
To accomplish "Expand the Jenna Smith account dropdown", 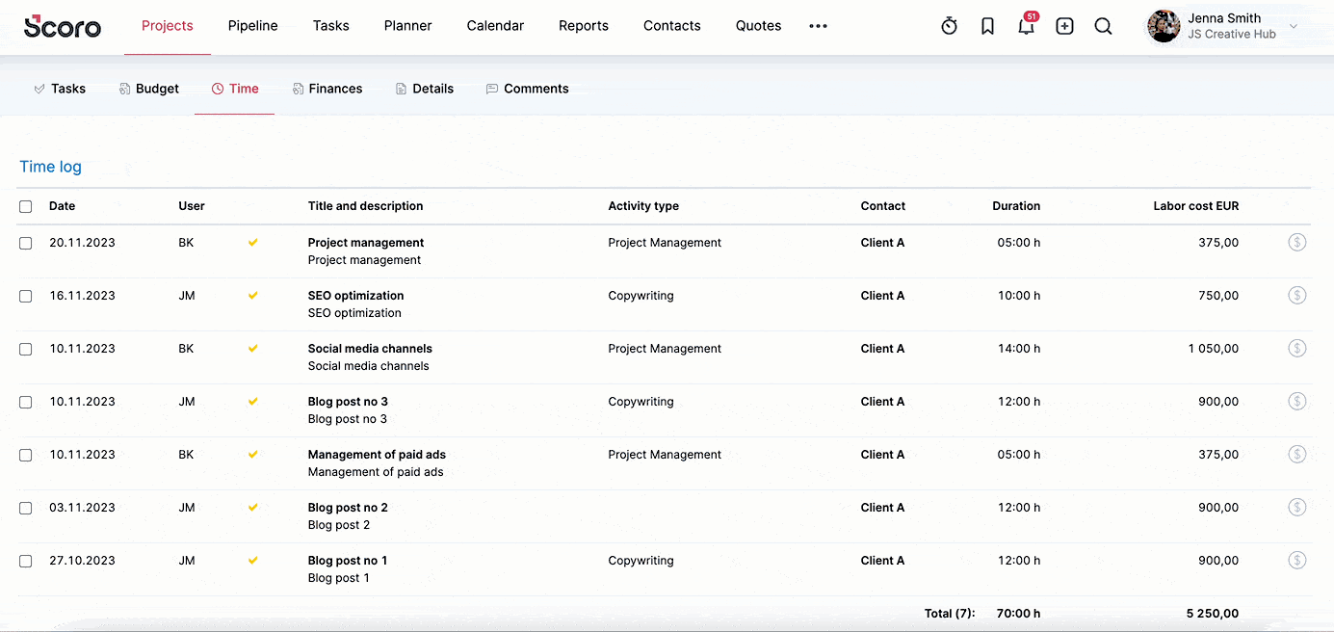I will click(x=1293, y=27).
